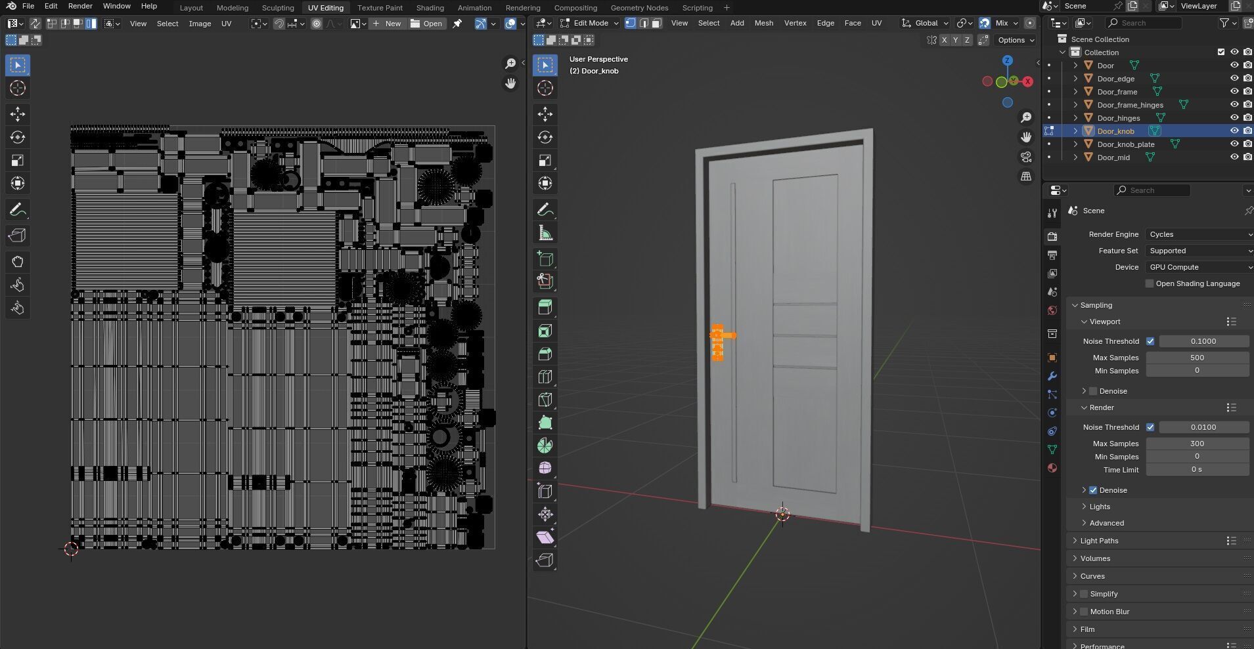1254x649 pixels.
Task: Open the Edit Mode dropdown
Action: (x=589, y=23)
